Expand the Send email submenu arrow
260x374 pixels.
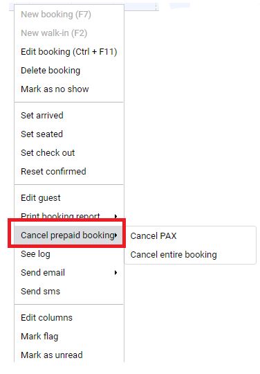[115, 273]
